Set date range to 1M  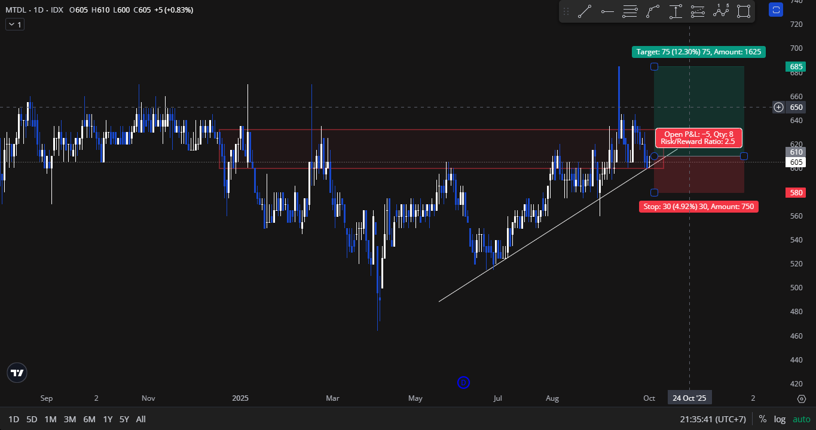click(x=50, y=419)
